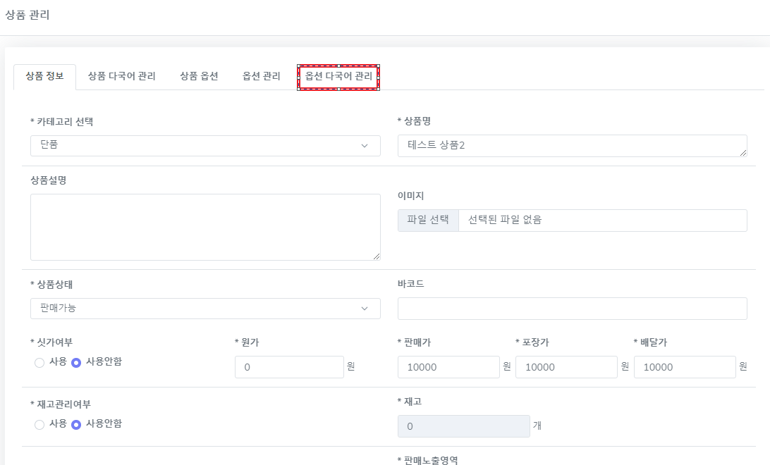Go to the 옵션 관리 tab
Image resolution: width=770 pixels, height=465 pixels.
pos(261,76)
